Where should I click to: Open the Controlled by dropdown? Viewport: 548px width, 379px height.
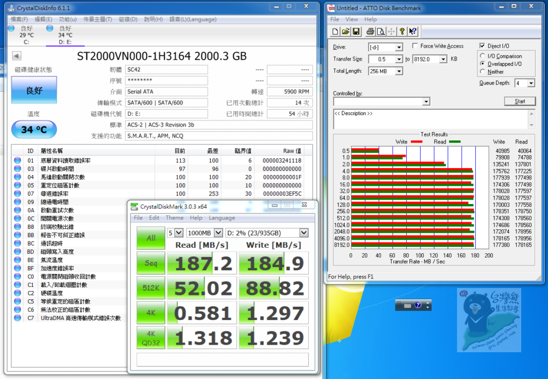(425, 102)
